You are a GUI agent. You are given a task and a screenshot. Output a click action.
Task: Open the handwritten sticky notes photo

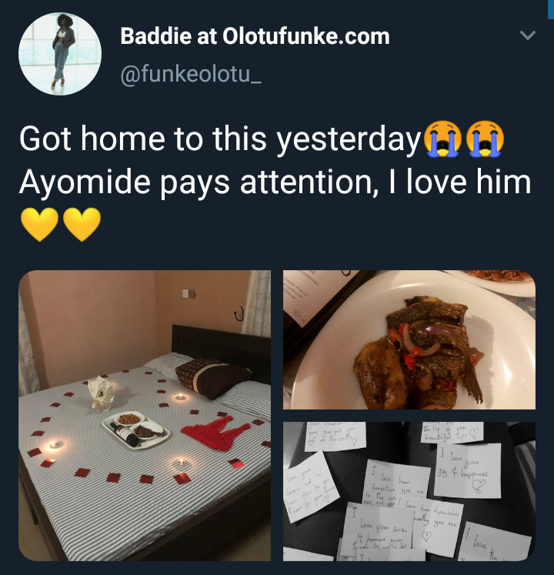tap(409, 491)
